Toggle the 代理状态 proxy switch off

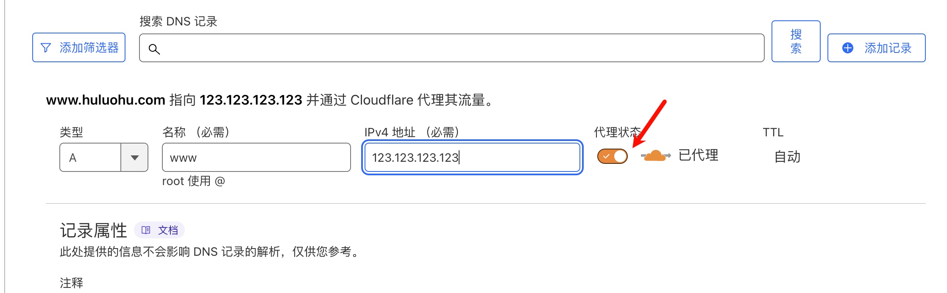[x=613, y=156]
